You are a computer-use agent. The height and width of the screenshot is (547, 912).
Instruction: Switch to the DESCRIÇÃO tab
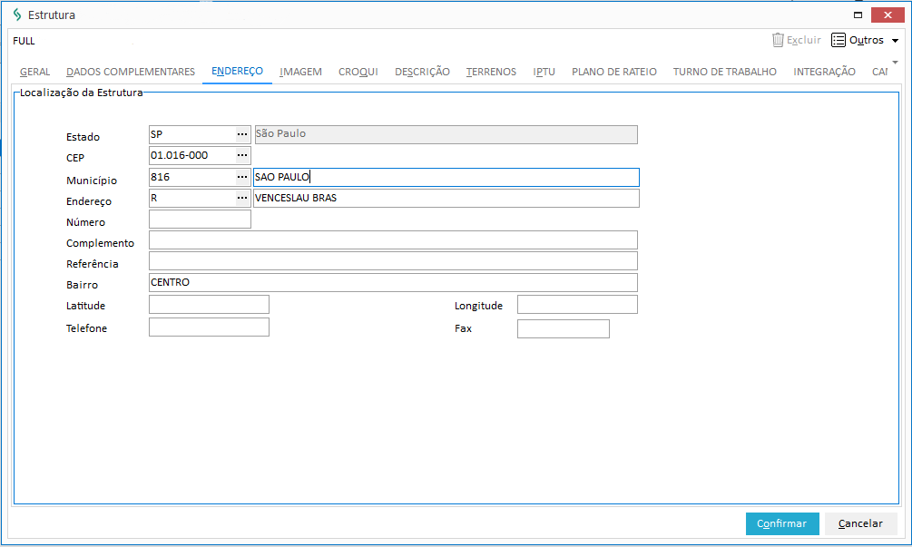[422, 72]
